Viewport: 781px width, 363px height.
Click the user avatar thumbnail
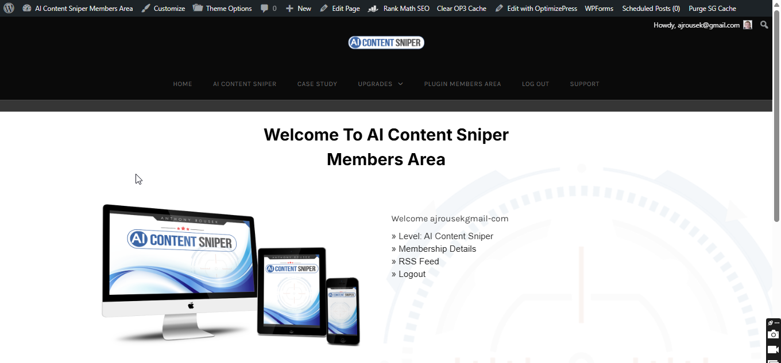748,25
